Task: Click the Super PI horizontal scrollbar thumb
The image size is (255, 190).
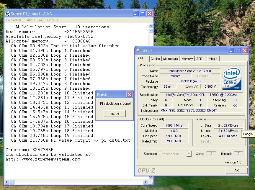Action: [x=12, y=182]
